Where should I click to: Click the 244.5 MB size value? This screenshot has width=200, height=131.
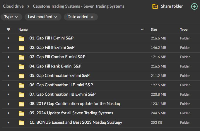[158, 113]
